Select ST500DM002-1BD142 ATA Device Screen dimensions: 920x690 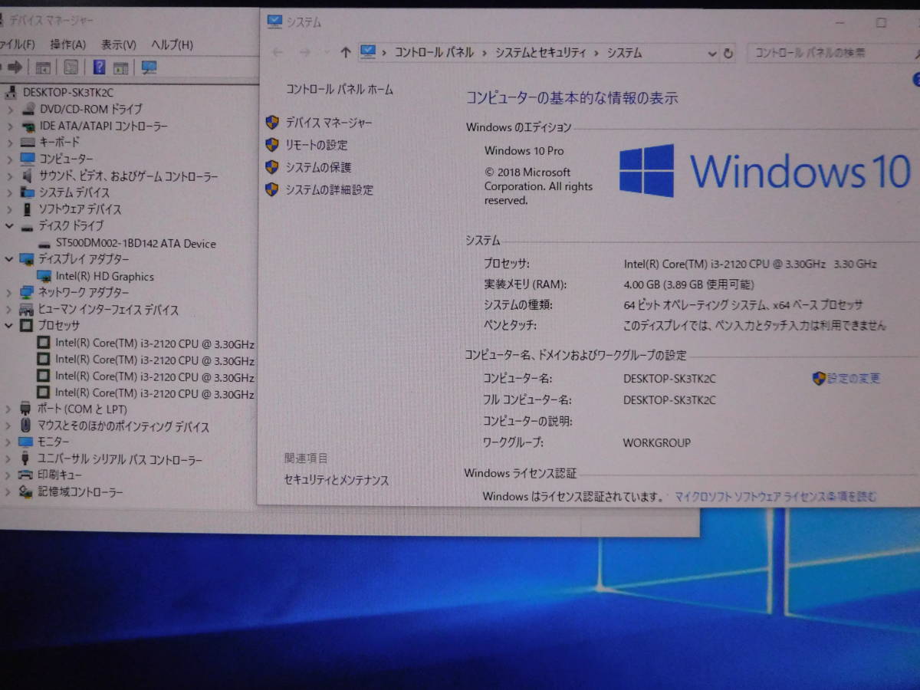[x=136, y=244]
